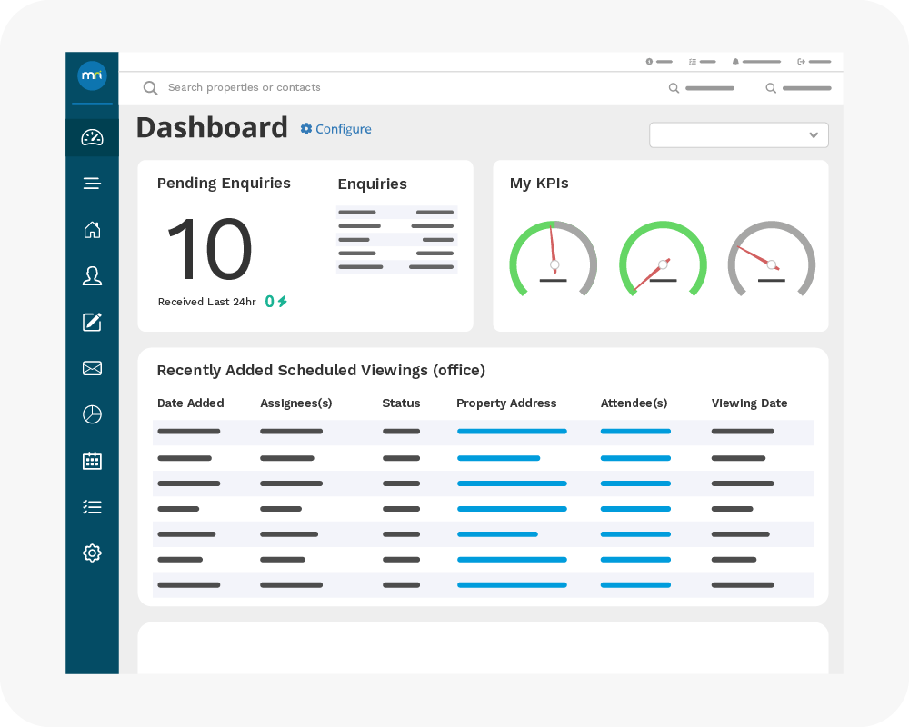Sort by Viewing Date column header
The height and width of the screenshot is (727, 909).
(x=749, y=403)
